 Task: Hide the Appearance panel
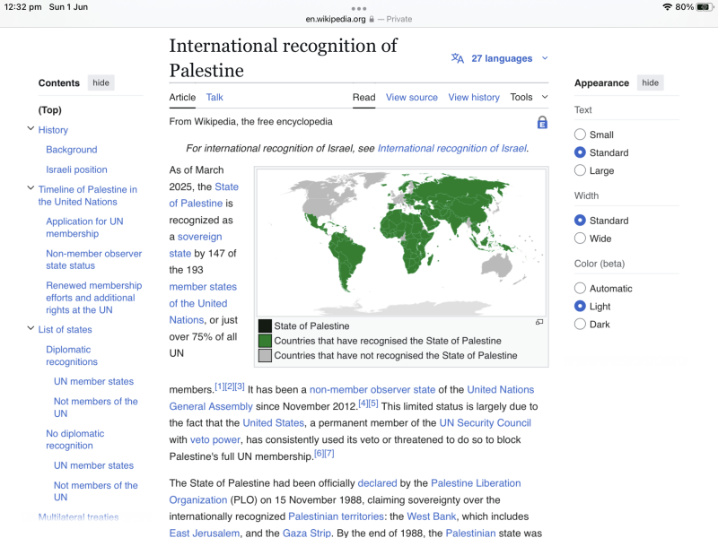(650, 82)
